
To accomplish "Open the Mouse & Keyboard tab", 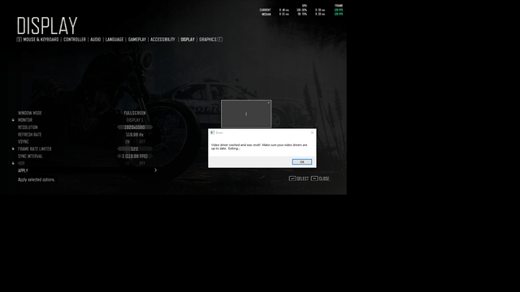I will (41, 40).
